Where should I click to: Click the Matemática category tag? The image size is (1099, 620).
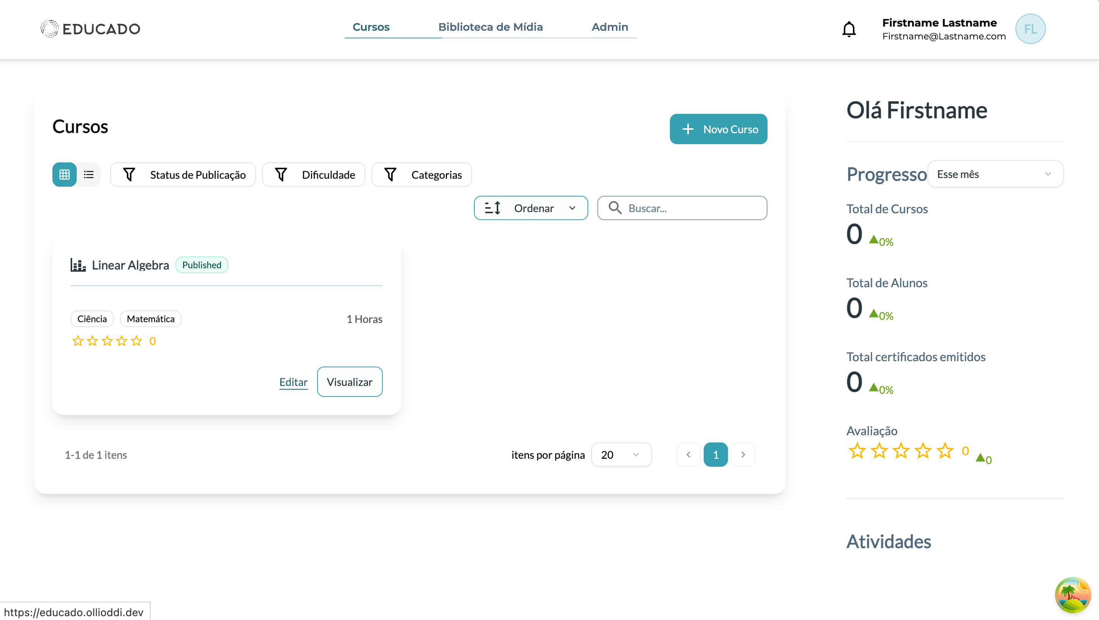150,318
